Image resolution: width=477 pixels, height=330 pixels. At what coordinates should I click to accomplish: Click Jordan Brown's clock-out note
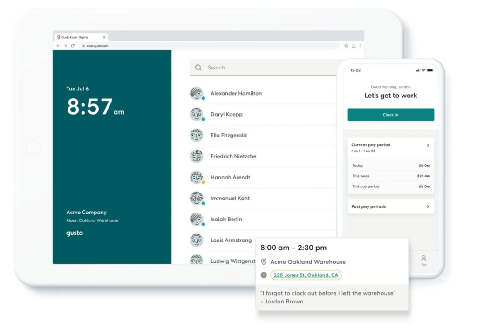click(x=328, y=297)
